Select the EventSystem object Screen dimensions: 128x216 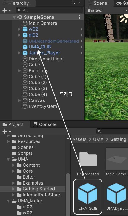pyautogui.click(x=43, y=106)
